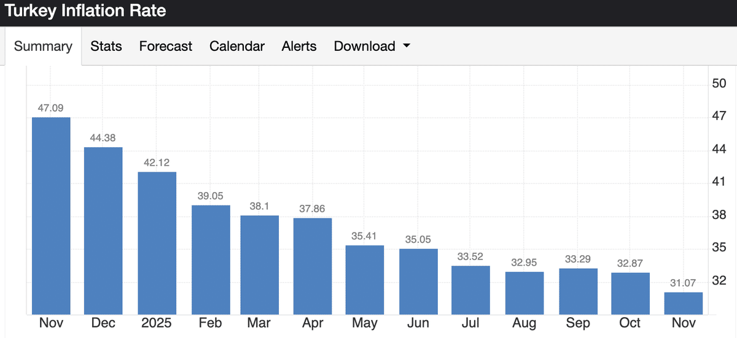Select the first Nov bar at 47.09

[51, 215]
